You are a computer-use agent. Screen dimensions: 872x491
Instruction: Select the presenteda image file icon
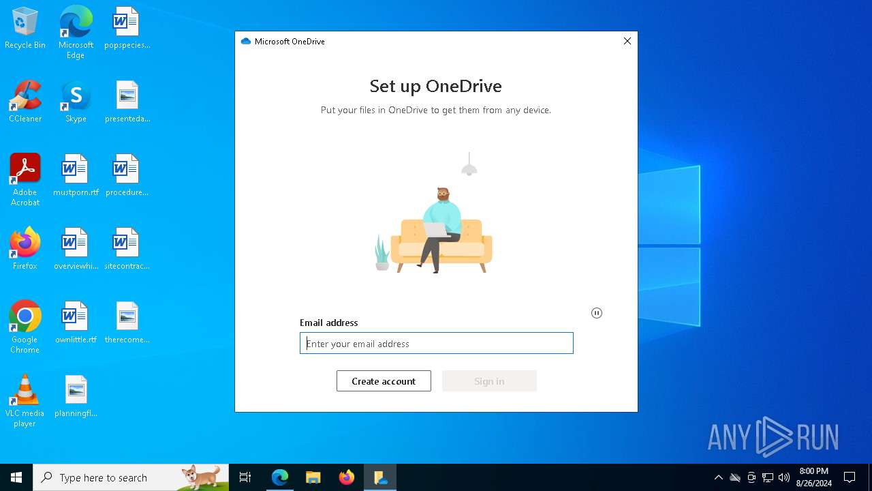(127, 102)
